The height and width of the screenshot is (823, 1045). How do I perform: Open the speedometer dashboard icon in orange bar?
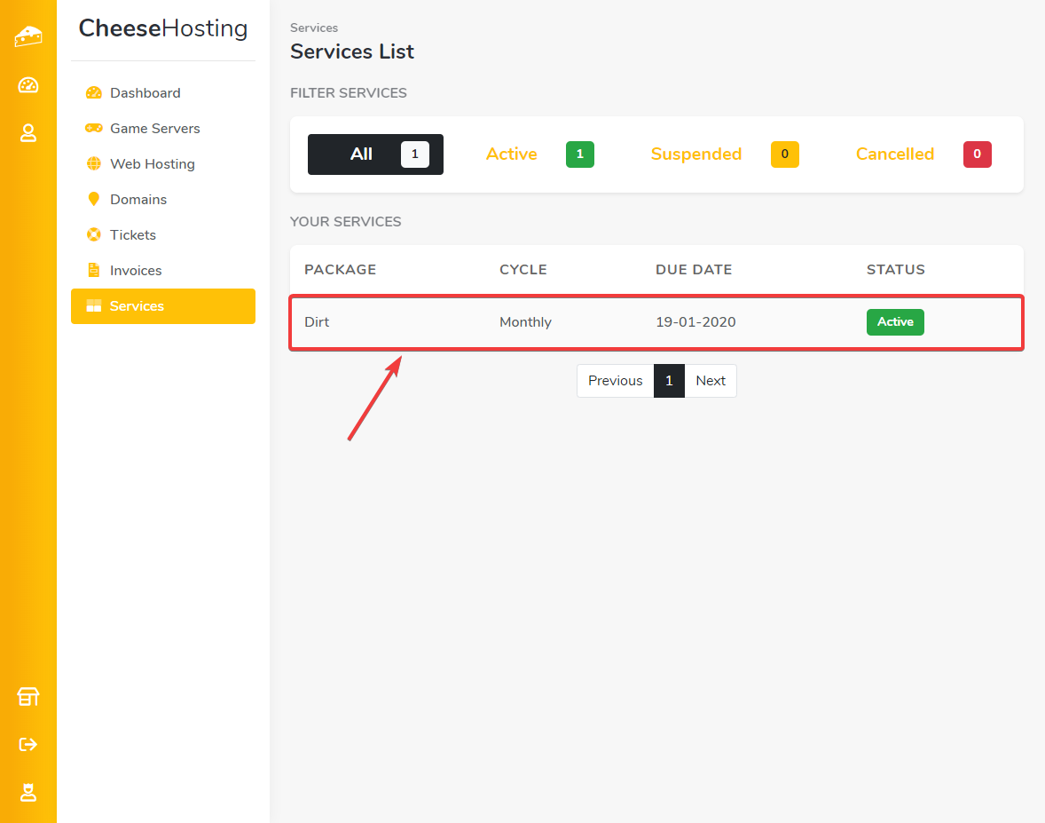[28, 85]
